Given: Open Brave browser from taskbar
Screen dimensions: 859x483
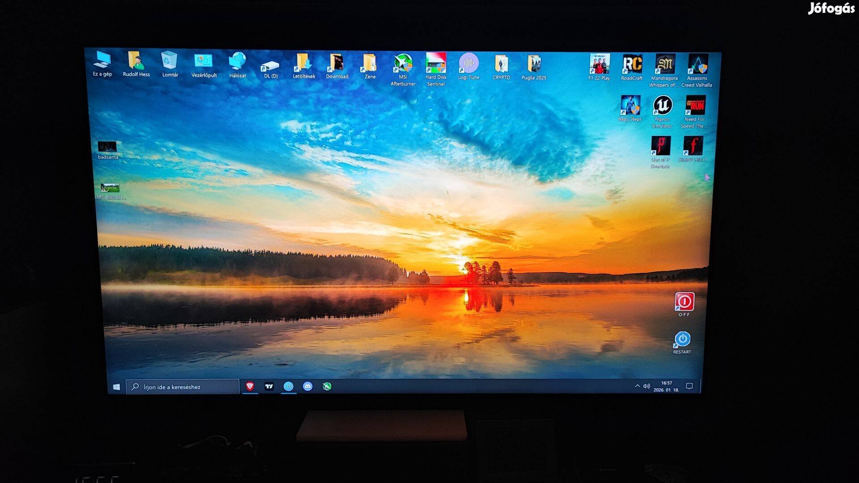Looking at the screenshot, I should pos(250,386).
